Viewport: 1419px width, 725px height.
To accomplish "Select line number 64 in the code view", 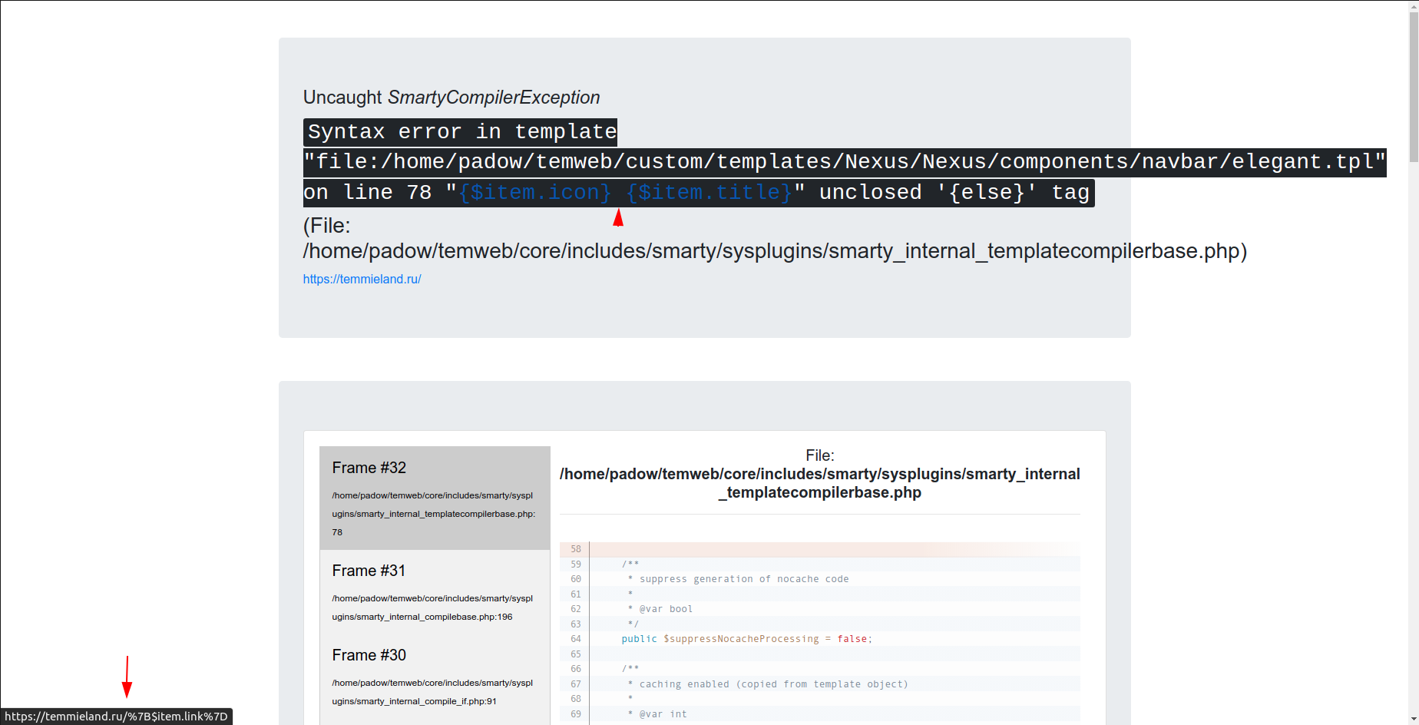I will click(574, 638).
